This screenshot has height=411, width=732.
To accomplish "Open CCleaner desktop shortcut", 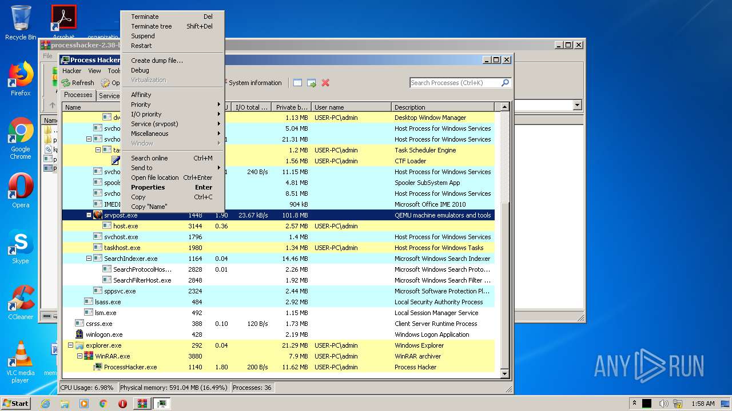I will 21,303.
